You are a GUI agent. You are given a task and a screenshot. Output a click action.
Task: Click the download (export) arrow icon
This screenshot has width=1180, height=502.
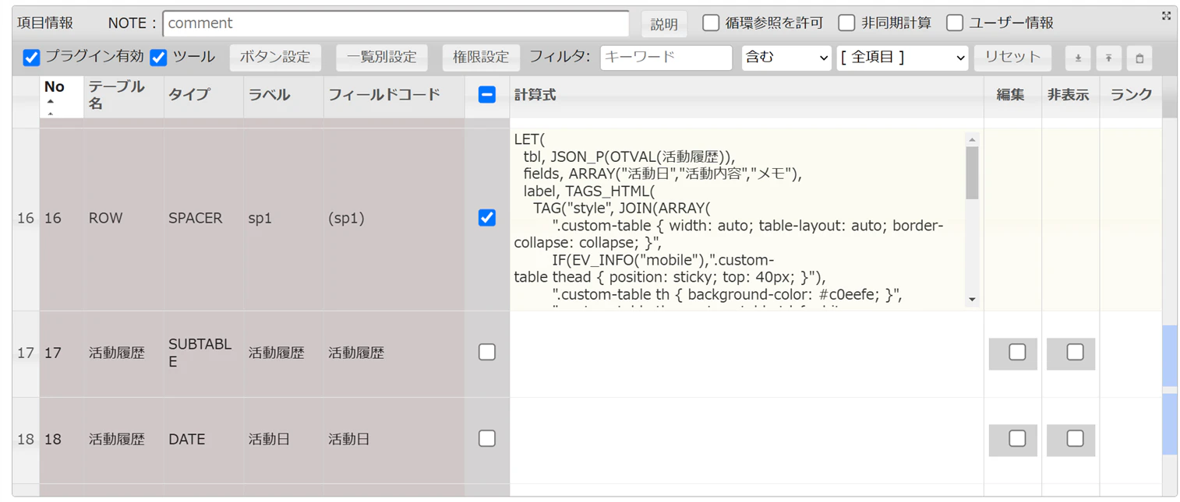(x=1078, y=58)
